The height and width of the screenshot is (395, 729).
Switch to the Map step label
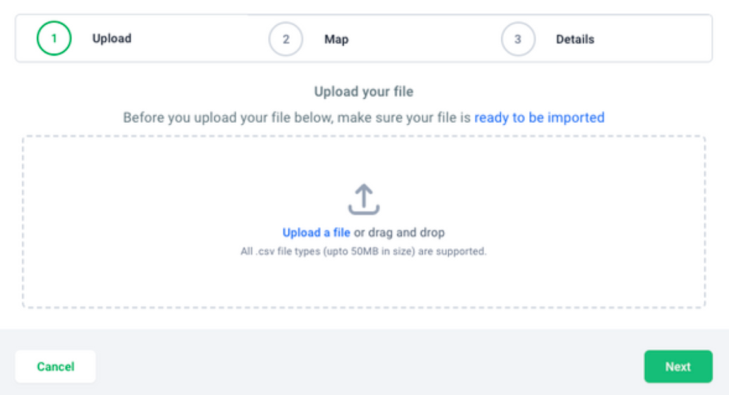pyautogui.click(x=336, y=39)
